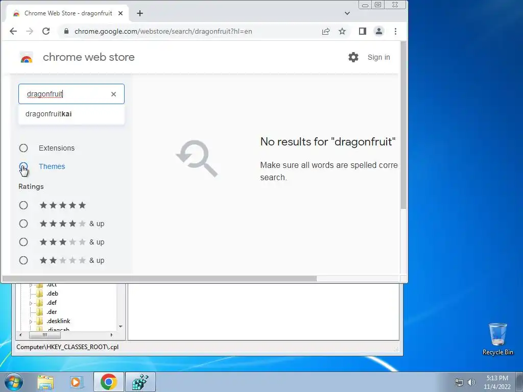
Task: Switch to Registry Editor in taskbar
Action: point(140,382)
